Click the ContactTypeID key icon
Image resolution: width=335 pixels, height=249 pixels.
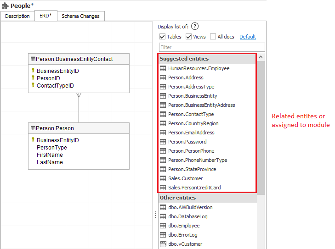pyautogui.click(x=33, y=86)
